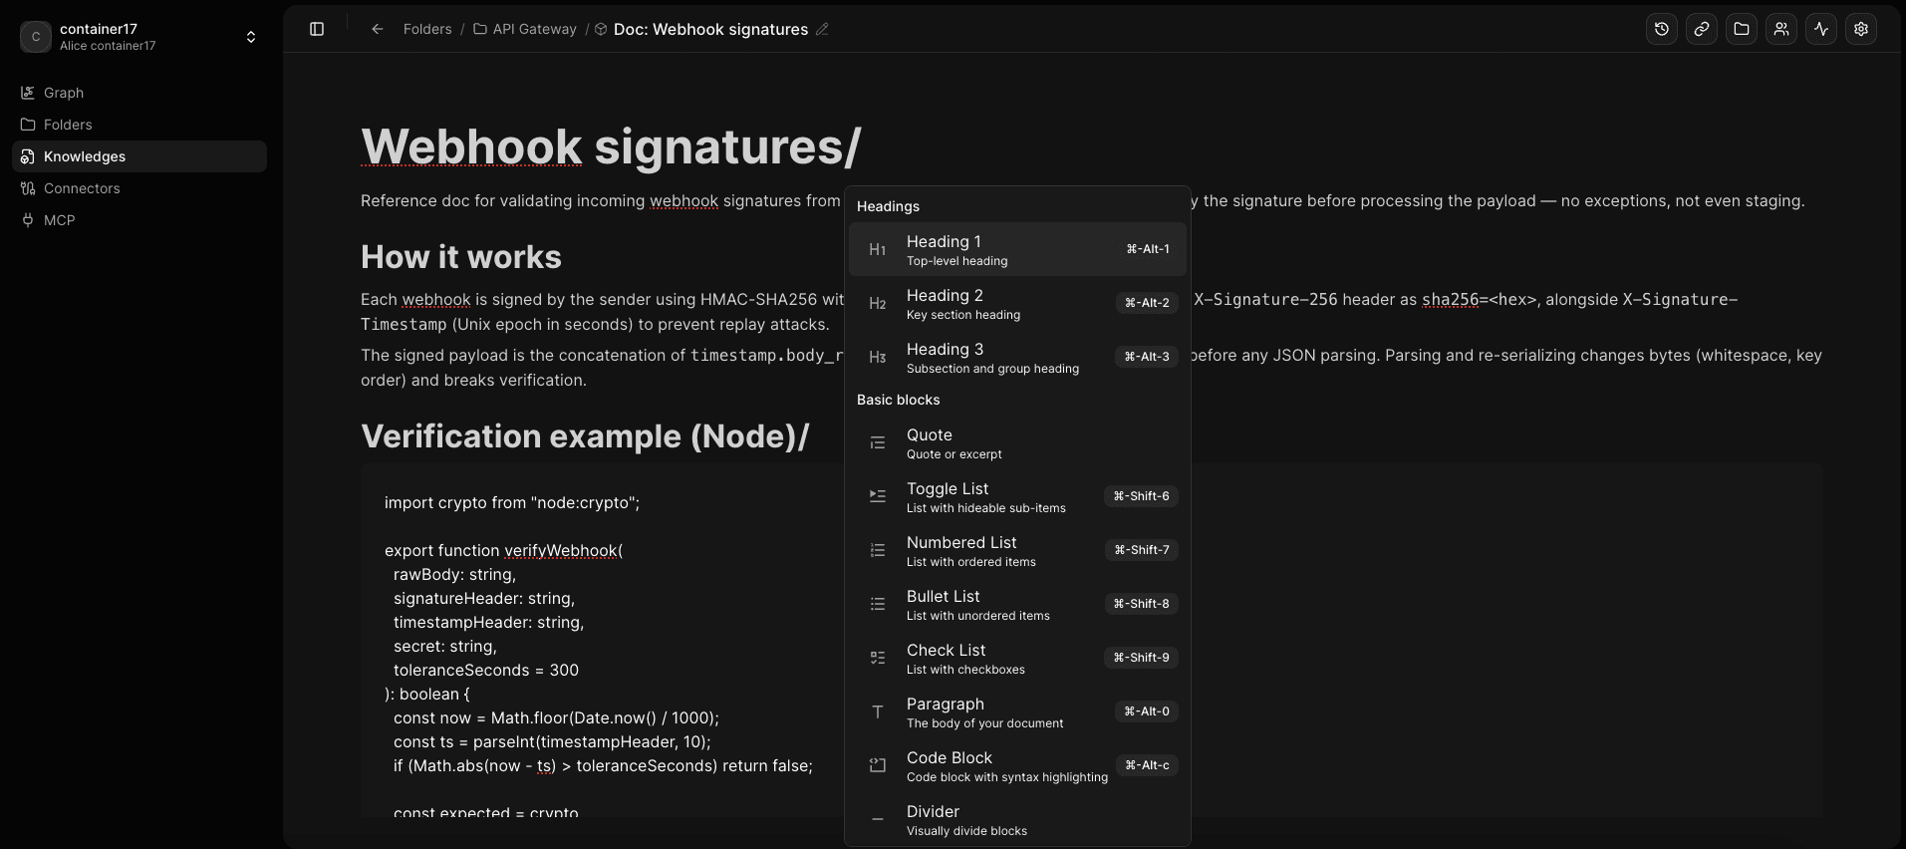The image size is (1906, 849).
Task: Click the Check List icon
Action: pos(878,658)
